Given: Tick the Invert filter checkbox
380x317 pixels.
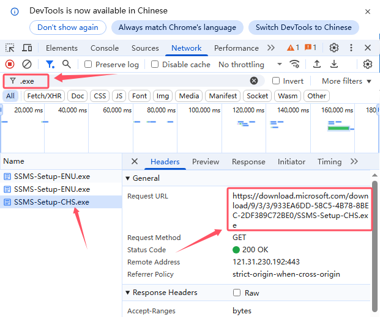Looking at the screenshot, I should (276, 81).
